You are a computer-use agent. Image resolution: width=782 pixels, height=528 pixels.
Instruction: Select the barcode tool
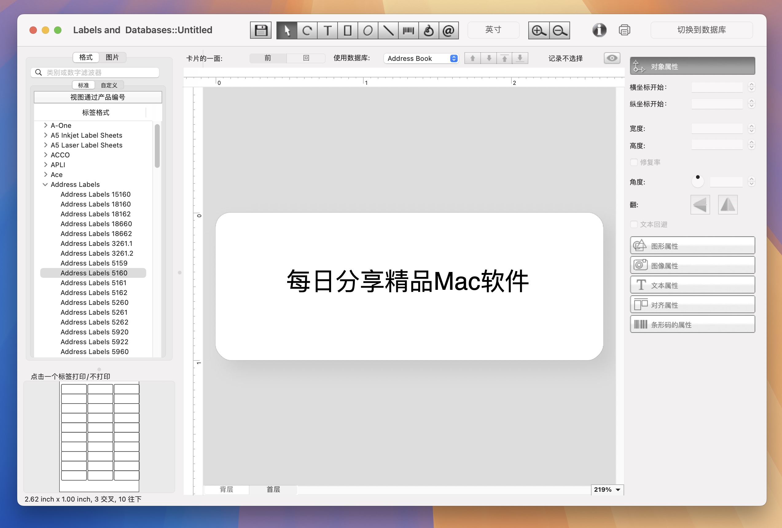409,30
